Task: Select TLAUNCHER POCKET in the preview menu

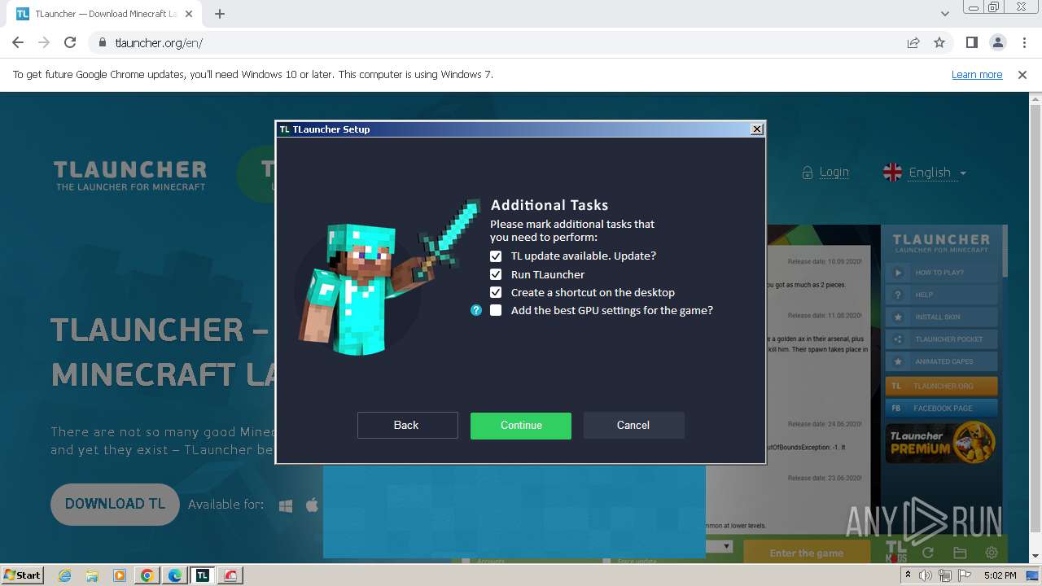Action: pos(941,339)
